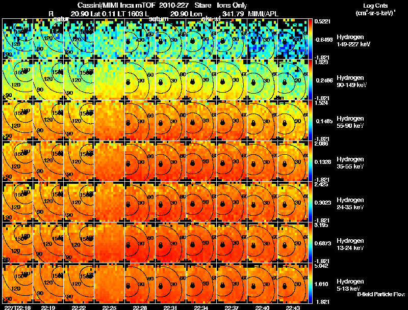Click the 'Ions Only' header label
Screen dimensions: 408x310
(x=232, y=5)
